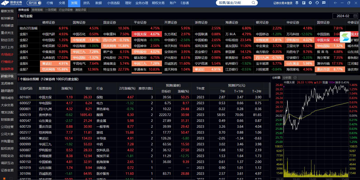Switch to the 行业评级榜 tab
Viewport: 360px width, 180px height.
[66, 10]
